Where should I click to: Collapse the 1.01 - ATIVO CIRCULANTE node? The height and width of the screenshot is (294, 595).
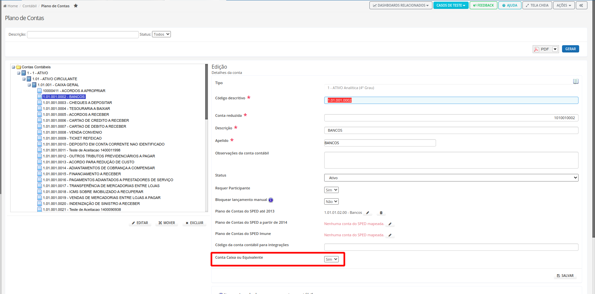pyautogui.click(x=24, y=79)
